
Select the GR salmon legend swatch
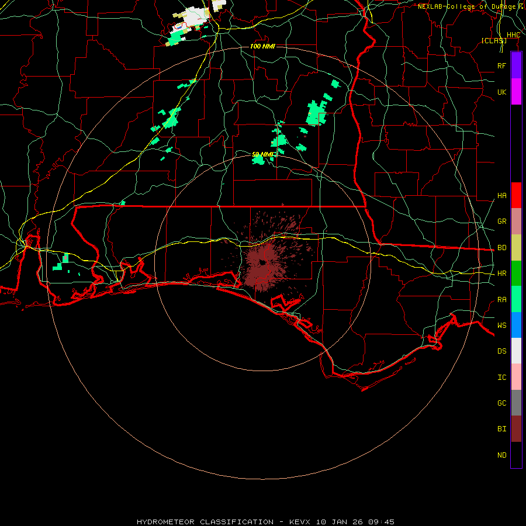coord(516,222)
